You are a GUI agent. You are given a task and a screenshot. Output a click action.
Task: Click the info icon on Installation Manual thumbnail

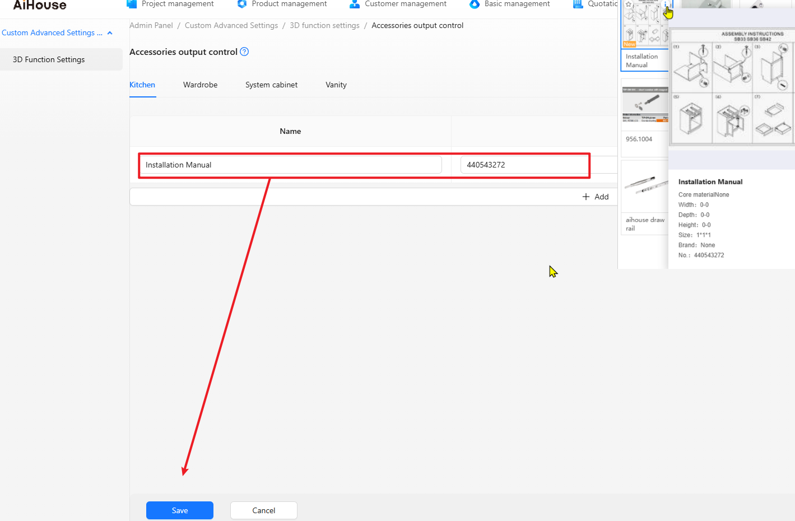pos(666,4)
